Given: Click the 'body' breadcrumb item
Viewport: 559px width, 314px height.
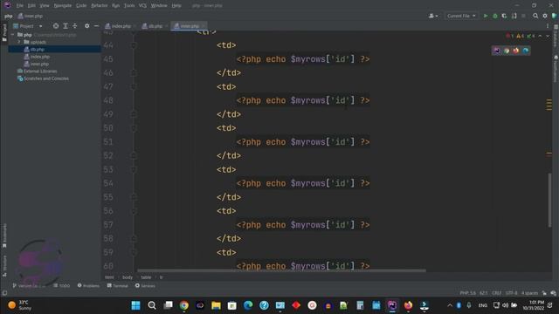Looking at the screenshot, I should tap(128, 277).
